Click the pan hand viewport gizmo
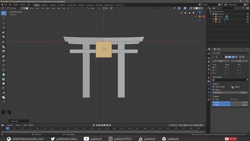The image size is (250, 141). pos(189,13)
